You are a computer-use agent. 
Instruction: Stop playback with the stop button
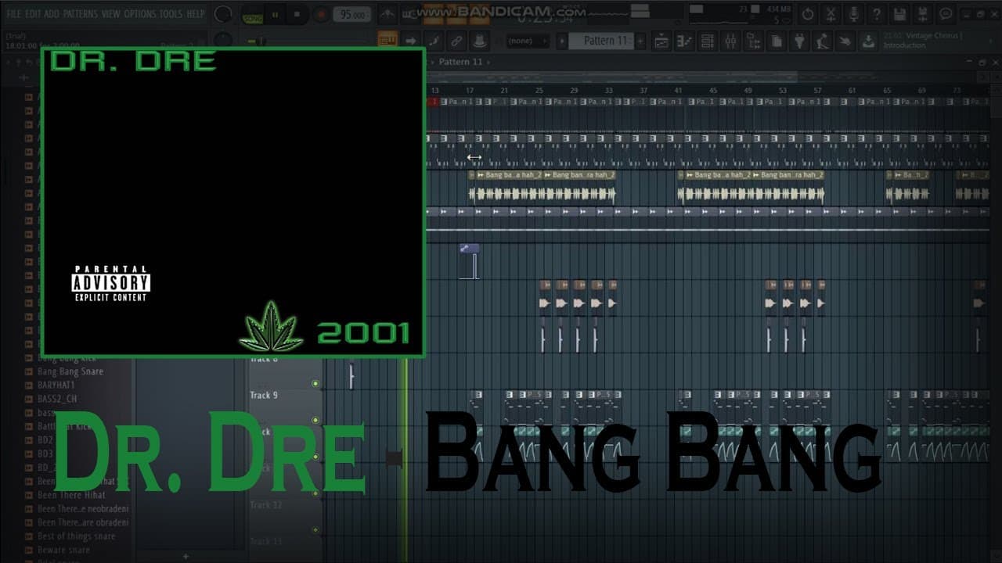pyautogui.click(x=297, y=15)
